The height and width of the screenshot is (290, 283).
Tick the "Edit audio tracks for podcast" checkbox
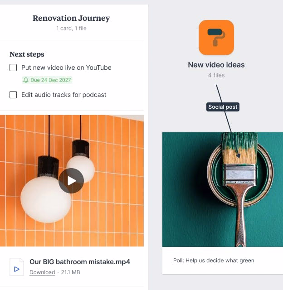pos(13,95)
